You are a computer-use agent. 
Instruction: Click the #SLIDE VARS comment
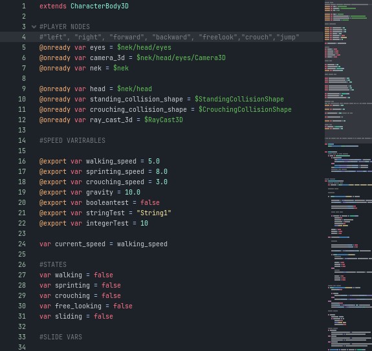click(x=61, y=337)
